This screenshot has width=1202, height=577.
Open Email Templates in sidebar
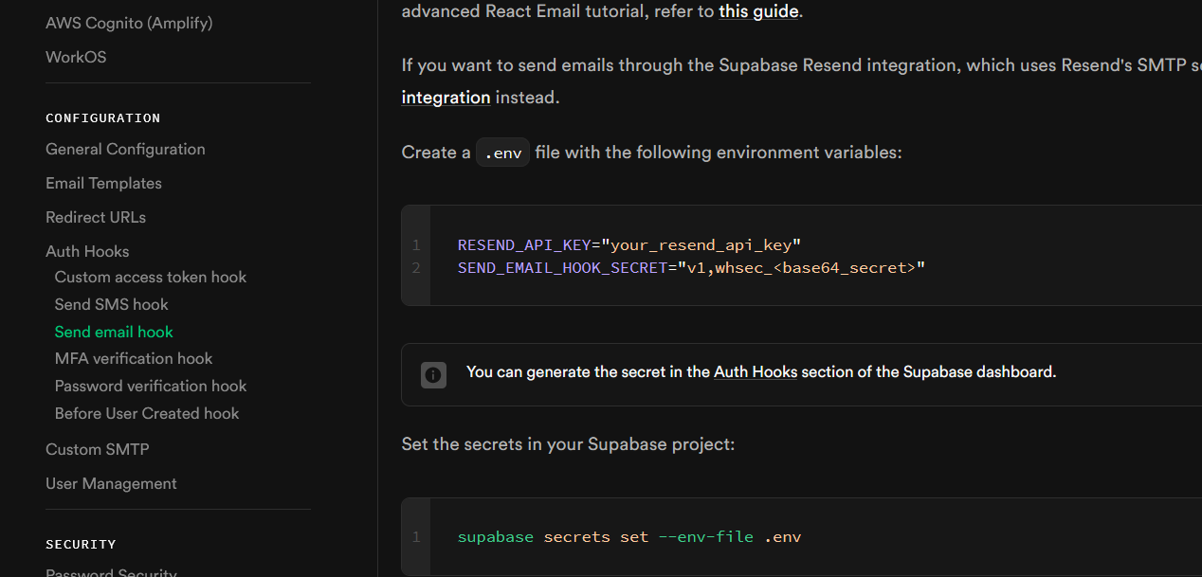pos(103,183)
